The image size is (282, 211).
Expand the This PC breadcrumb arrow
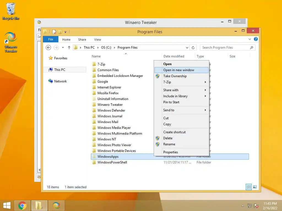98,48
